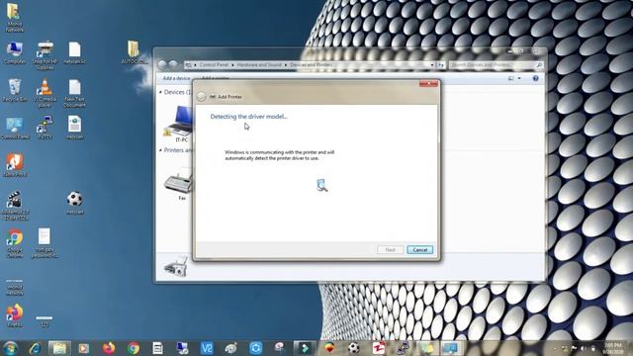
Task: Open the volume control in system tray
Action: 584,348
